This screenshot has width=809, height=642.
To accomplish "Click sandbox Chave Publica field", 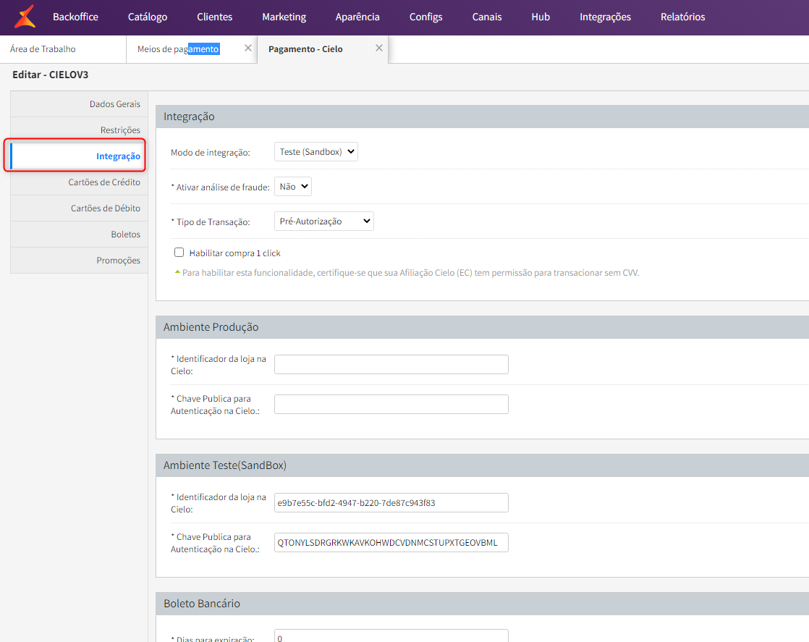I will (x=391, y=542).
